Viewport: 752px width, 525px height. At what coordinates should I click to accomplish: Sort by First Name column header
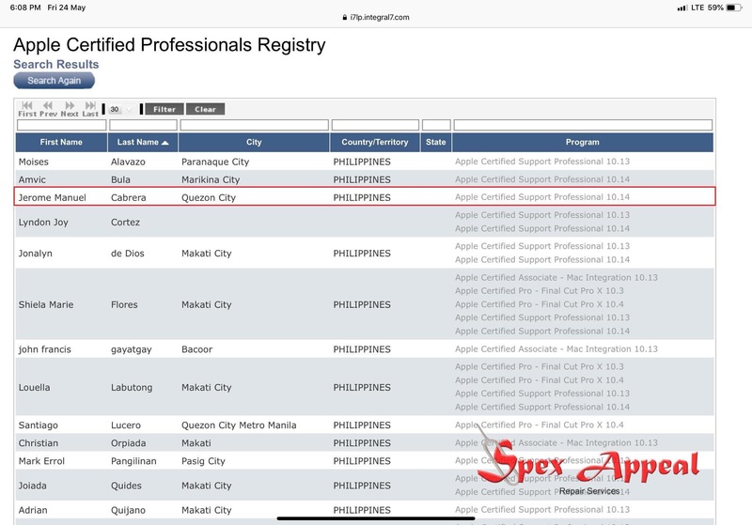click(x=61, y=143)
